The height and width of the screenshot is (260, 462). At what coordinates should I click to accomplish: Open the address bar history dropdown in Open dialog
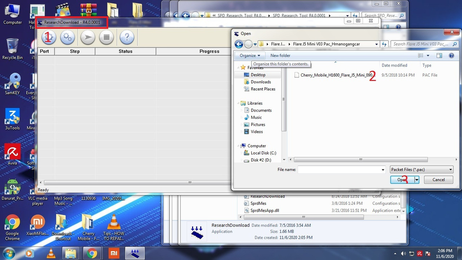[x=376, y=44]
